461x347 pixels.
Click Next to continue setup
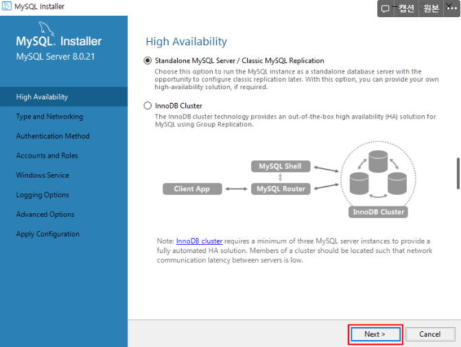click(x=375, y=334)
